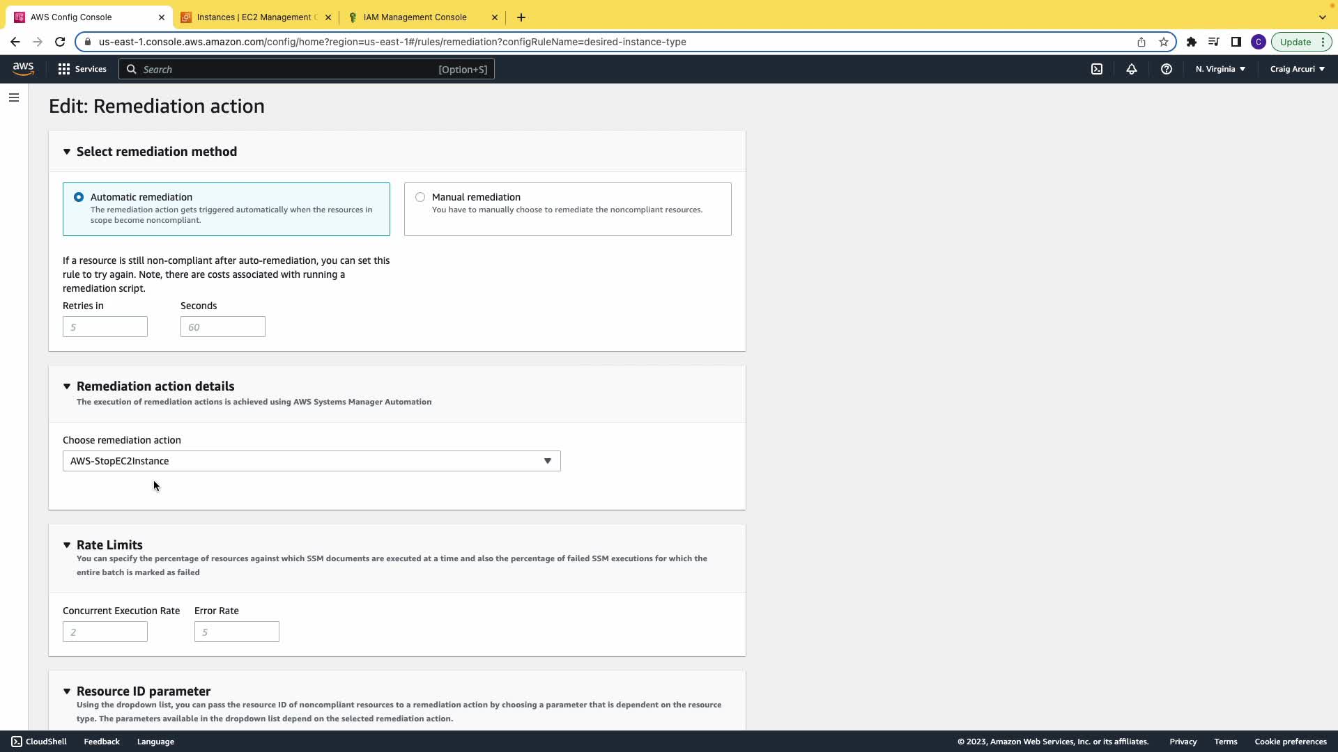Collapse the Select remediation method section
This screenshot has width=1338, height=752.
click(67, 152)
